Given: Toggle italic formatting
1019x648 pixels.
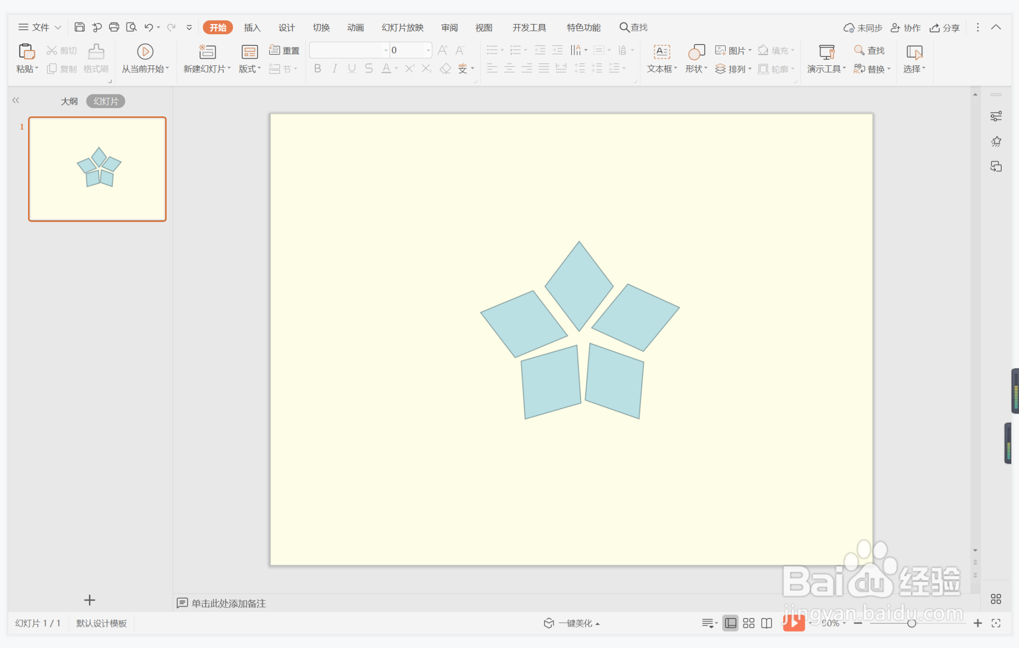Looking at the screenshot, I should click(x=335, y=68).
